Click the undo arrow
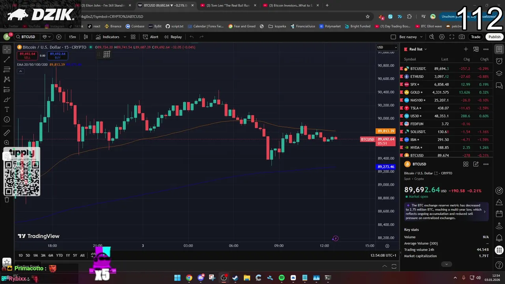The width and height of the screenshot is (505, 284). click(192, 37)
